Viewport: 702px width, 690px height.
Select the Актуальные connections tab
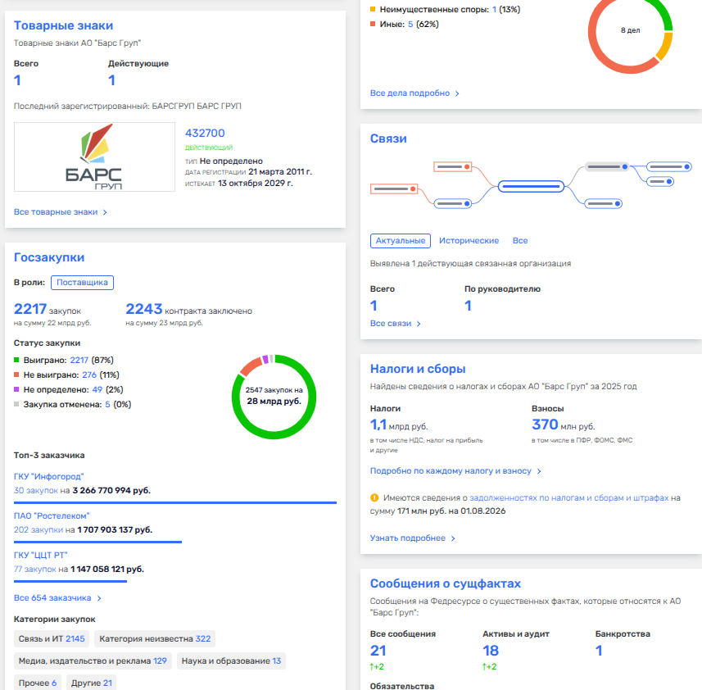coord(401,240)
